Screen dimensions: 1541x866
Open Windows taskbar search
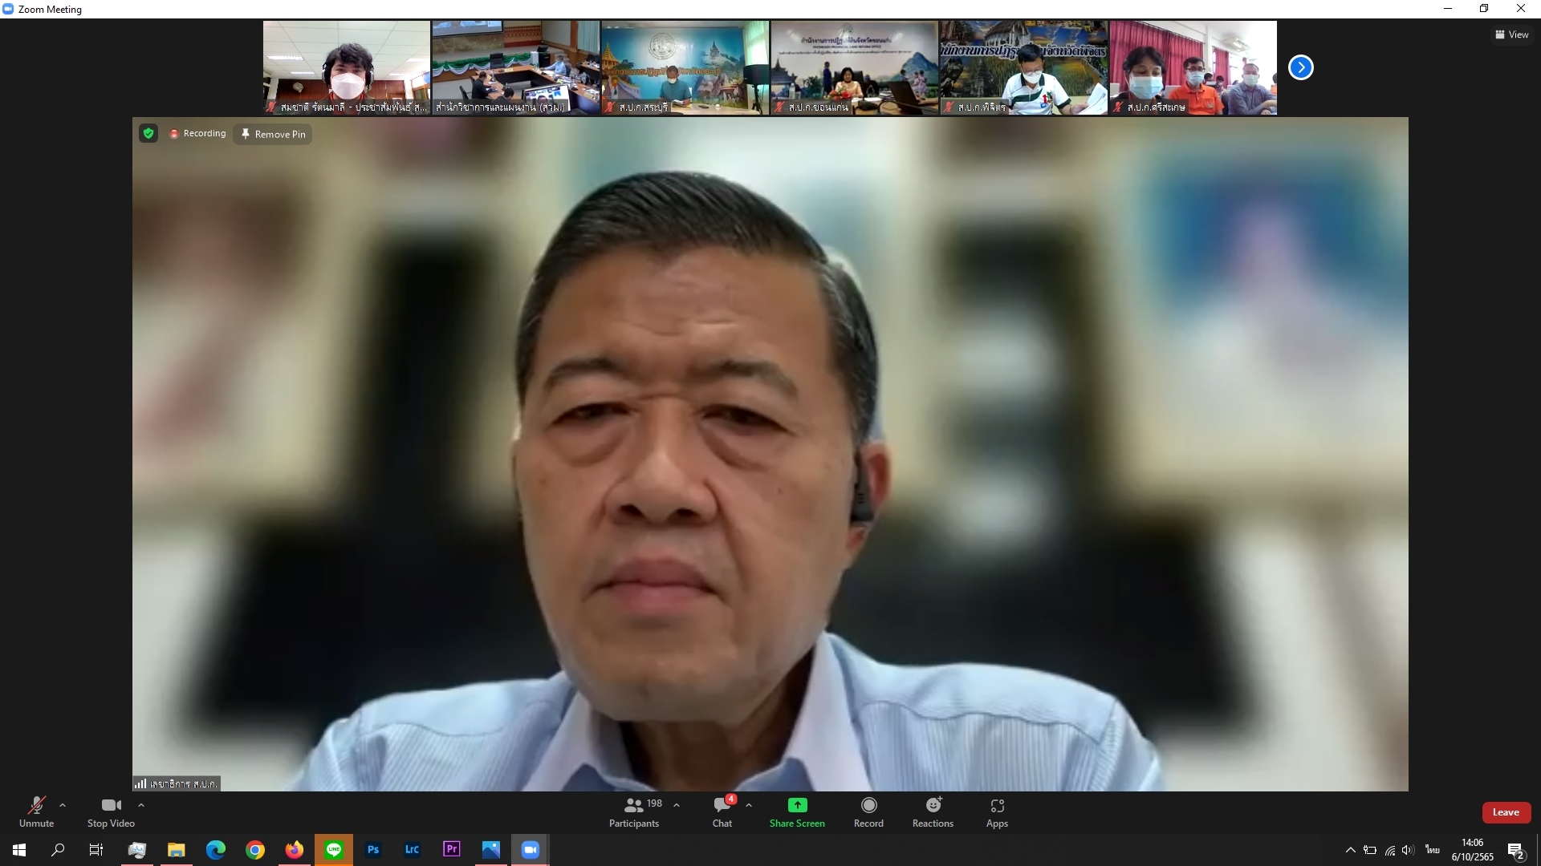(x=58, y=850)
